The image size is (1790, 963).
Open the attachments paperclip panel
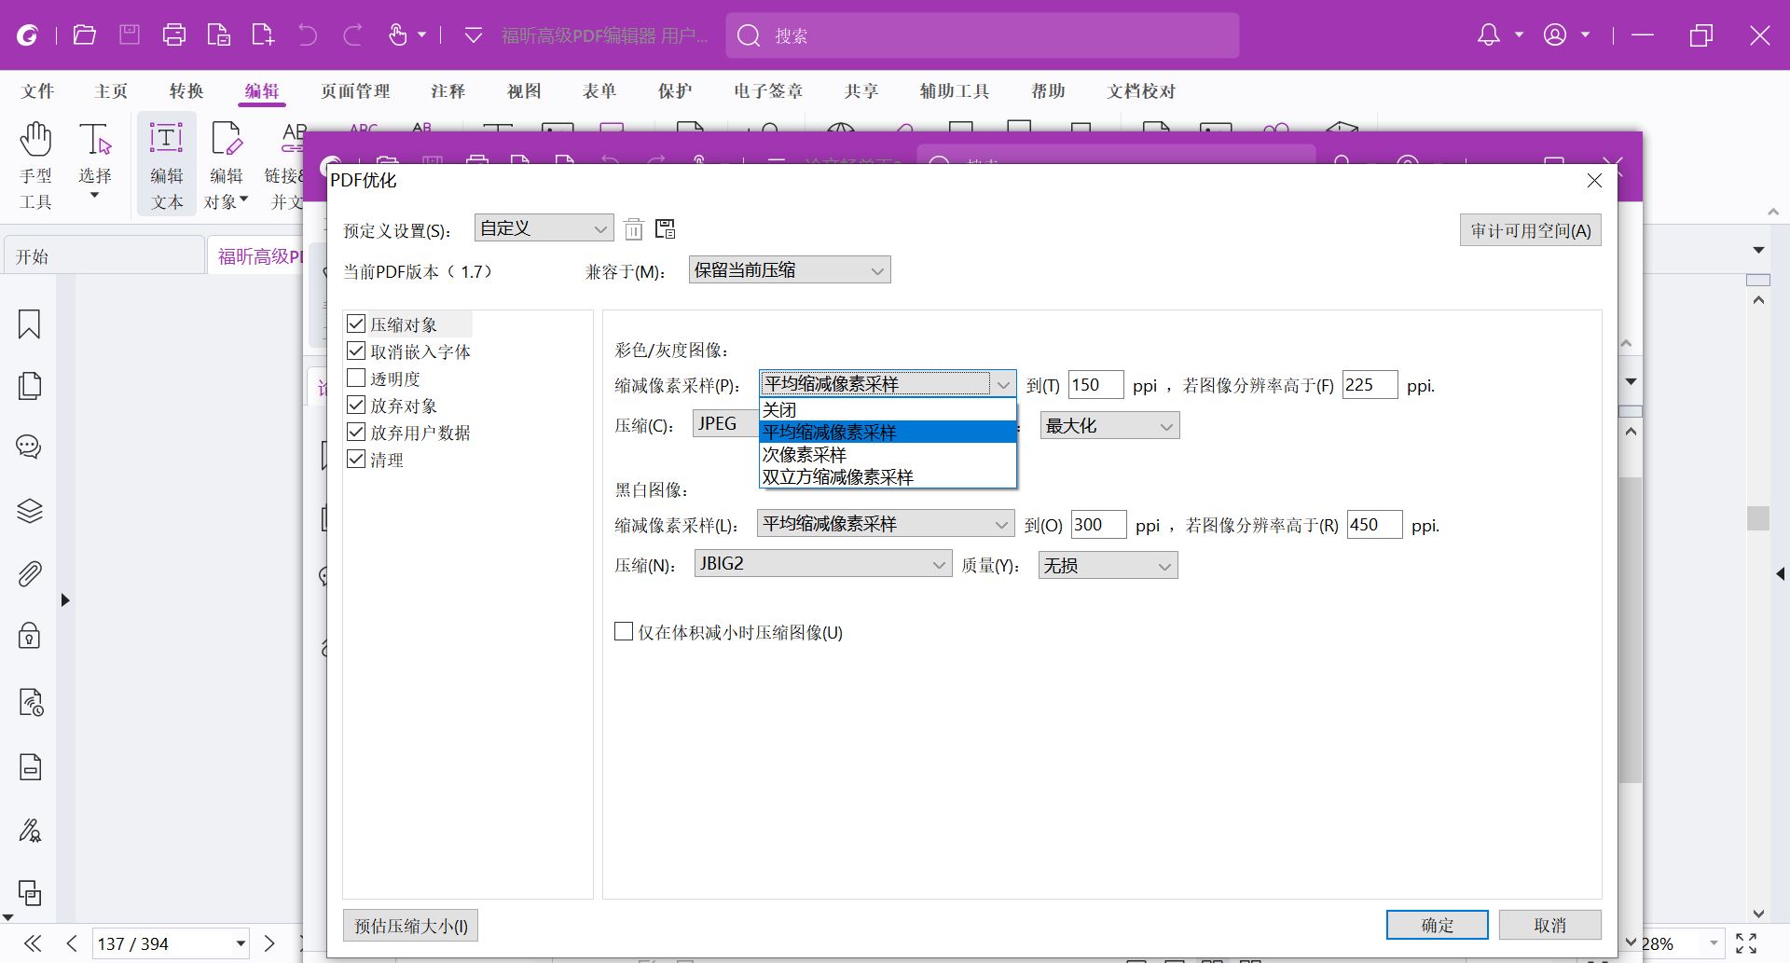[29, 573]
